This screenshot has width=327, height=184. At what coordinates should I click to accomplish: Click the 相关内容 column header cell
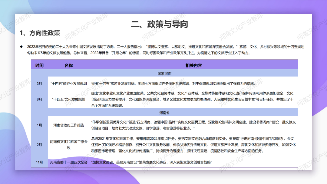[x=194, y=65]
